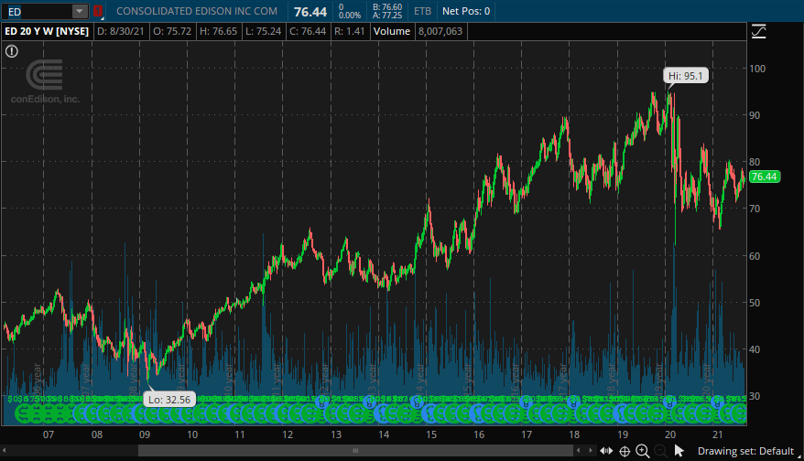804x461 pixels.
Task: Click the 21 year label on time axis
Action: click(717, 434)
